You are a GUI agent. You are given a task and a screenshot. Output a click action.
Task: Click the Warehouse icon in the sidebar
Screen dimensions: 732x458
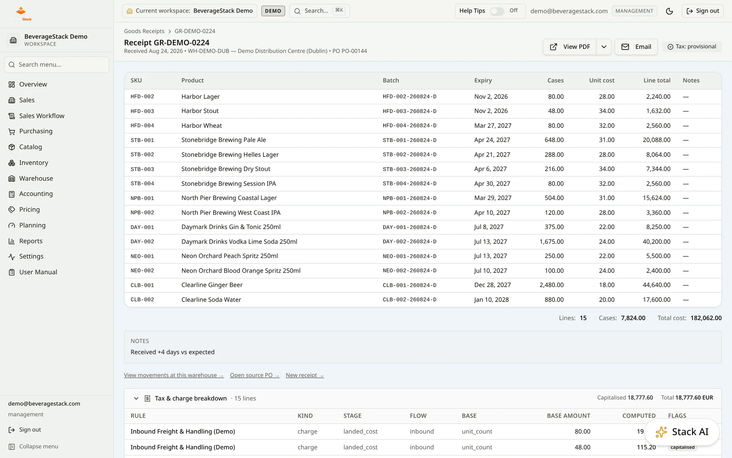tap(12, 178)
